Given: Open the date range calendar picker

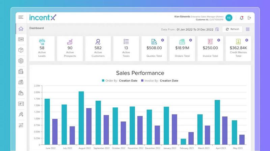Looking at the screenshot, I should click(x=217, y=29).
